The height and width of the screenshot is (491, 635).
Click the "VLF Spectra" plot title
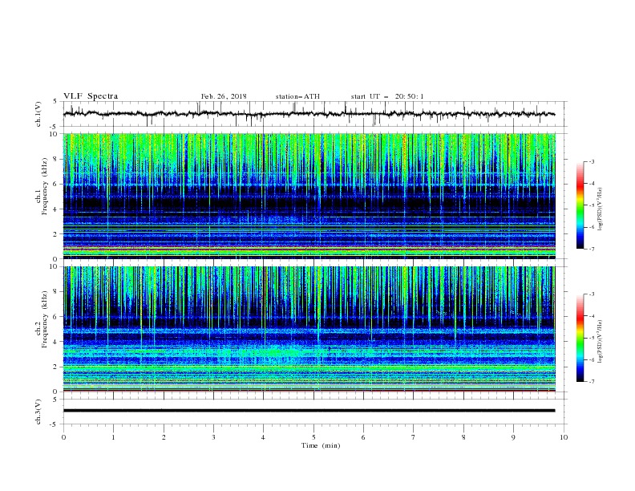click(x=91, y=96)
